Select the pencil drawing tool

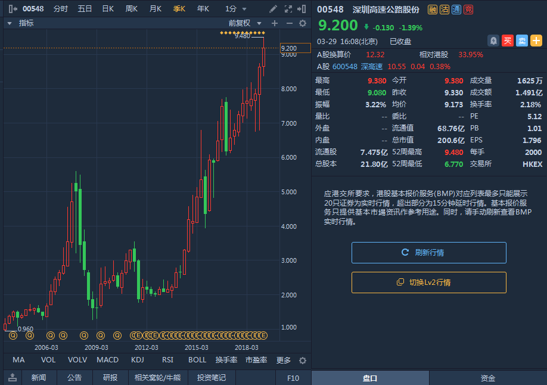point(273,9)
